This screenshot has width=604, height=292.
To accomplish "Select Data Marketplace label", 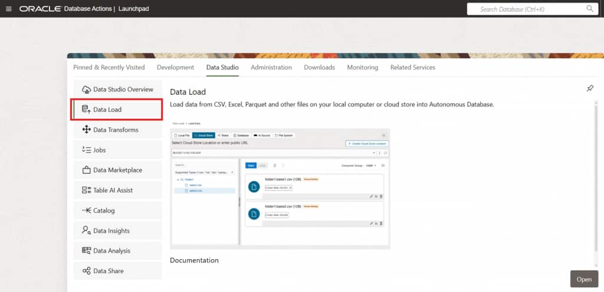I will coord(117,170).
